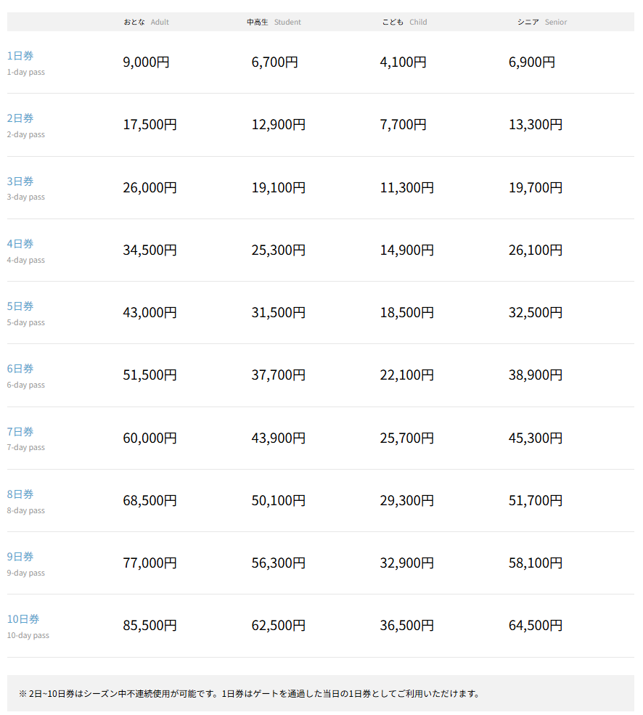Select the senior 10-day price 64,500円

535,626
